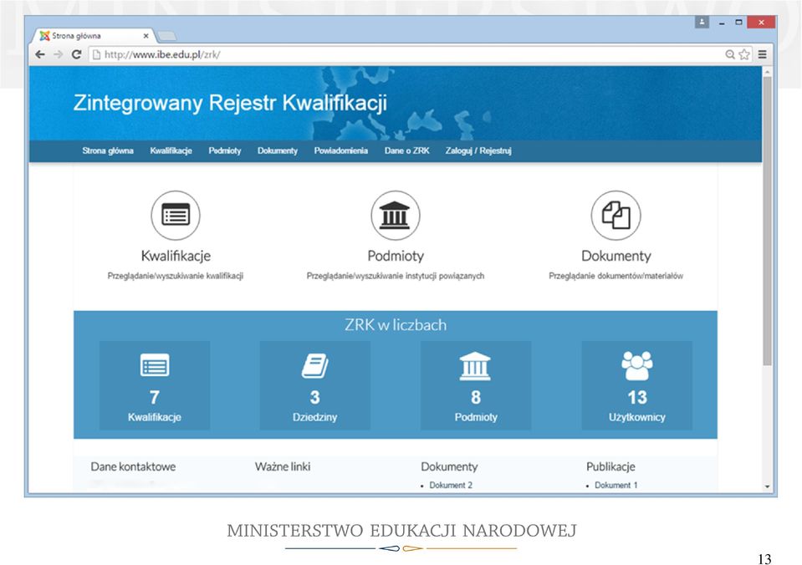
Task: Click Zaloguj / Rejestruj in navigation
Action: (478, 150)
